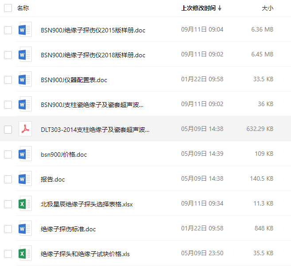Image resolution: width=291 pixels, height=273 pixels.
Task: Click the 140.5 KB size value
Action: coord(262,178)
